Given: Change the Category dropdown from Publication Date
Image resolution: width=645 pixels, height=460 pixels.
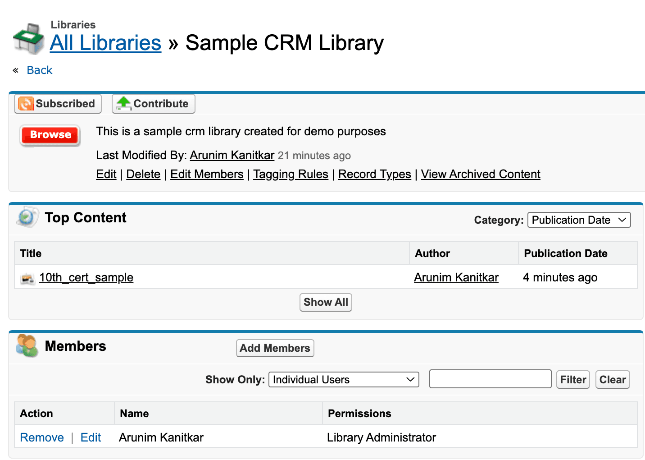Looking at the screenshot, I should 579,220.
